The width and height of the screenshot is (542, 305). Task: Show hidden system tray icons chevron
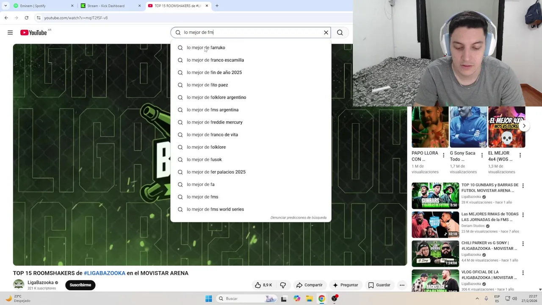pyautogui.click(x=477, y=299)
